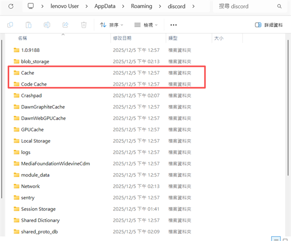Select the DawnWebGPUCache folder icon

pyautogui.click(x=16, y=118)
